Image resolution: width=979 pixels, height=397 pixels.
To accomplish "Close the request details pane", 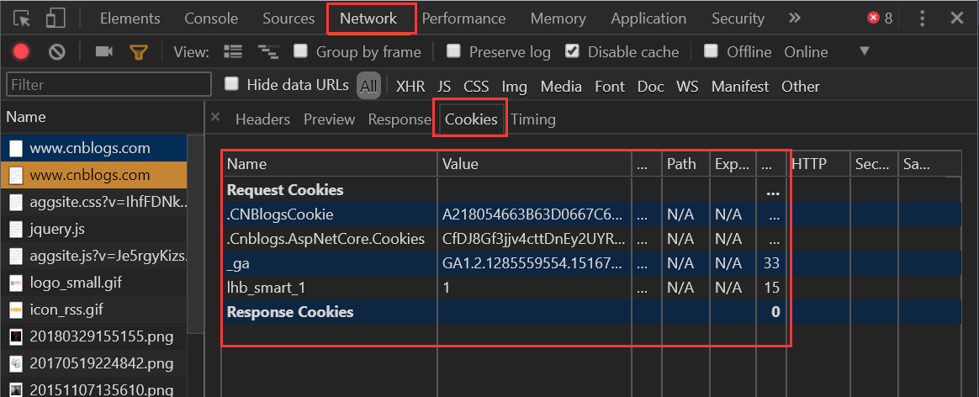I will point(215,118).
